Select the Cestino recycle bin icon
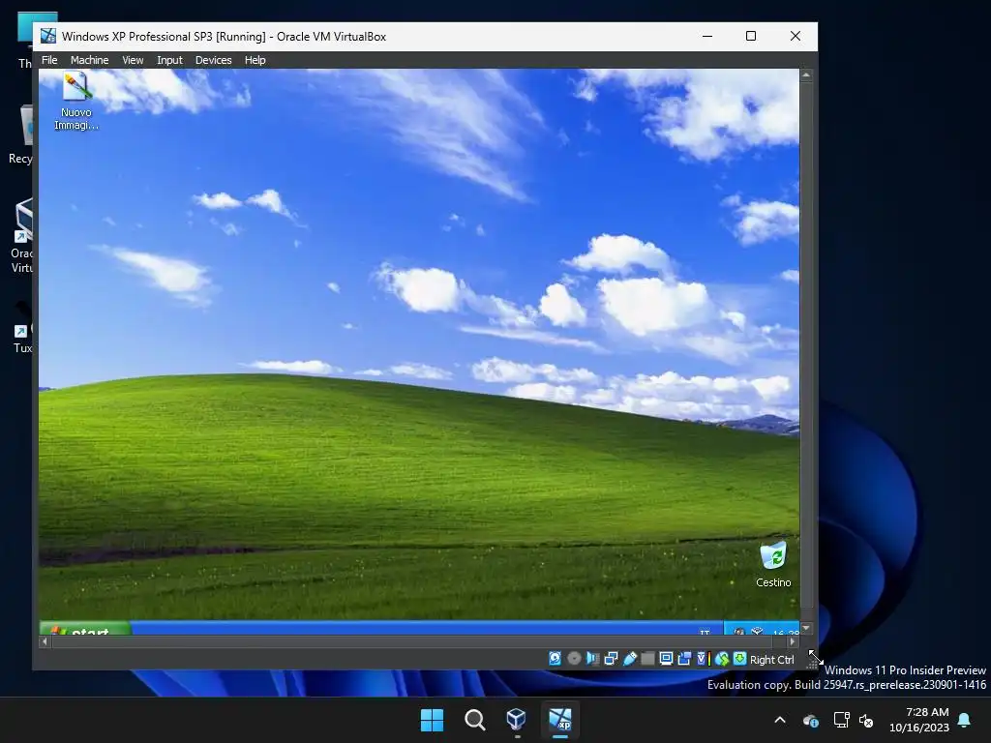The height and width of the screenshot is (743, 991). point(773,564)
